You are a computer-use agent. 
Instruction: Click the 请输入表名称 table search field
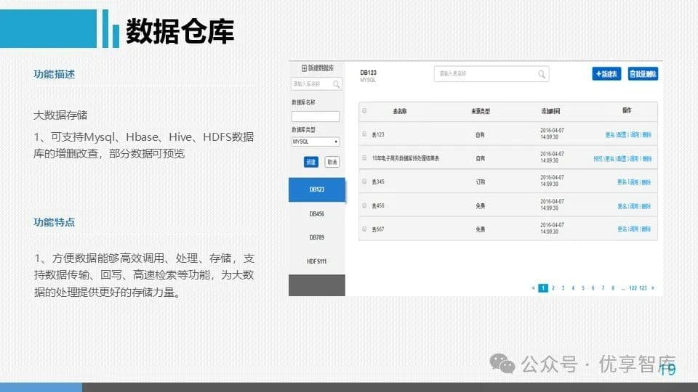[491, 74]
